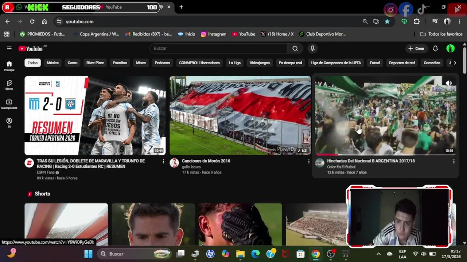Open the Chrome three-dot menu

pos(459,21)
